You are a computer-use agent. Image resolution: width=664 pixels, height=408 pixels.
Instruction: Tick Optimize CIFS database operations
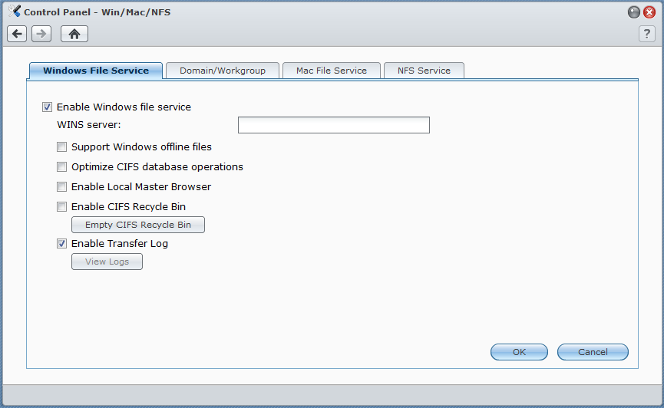62,166
